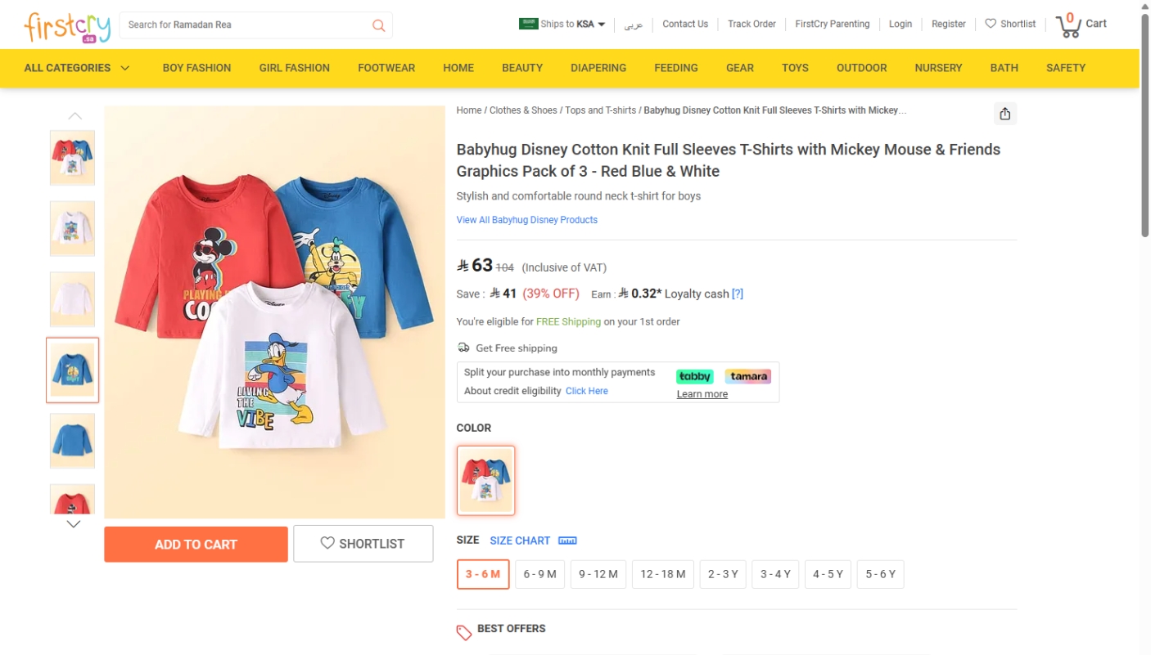Open the Ships to KSA dropdown
The height and width of the screenshot is (655, 1151).
[562, 24]
